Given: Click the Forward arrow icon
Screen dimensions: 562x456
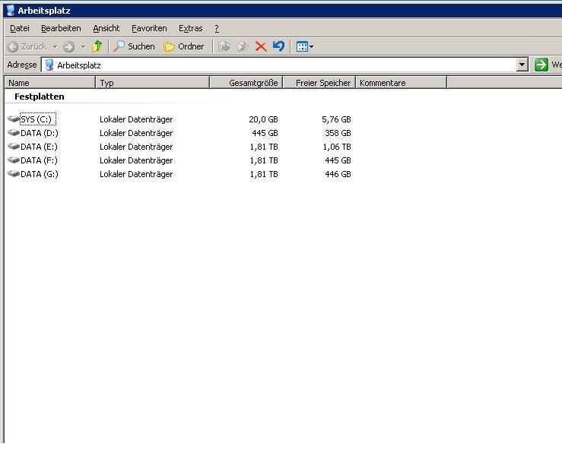Looking at the screenshot, I should [68, 46].
